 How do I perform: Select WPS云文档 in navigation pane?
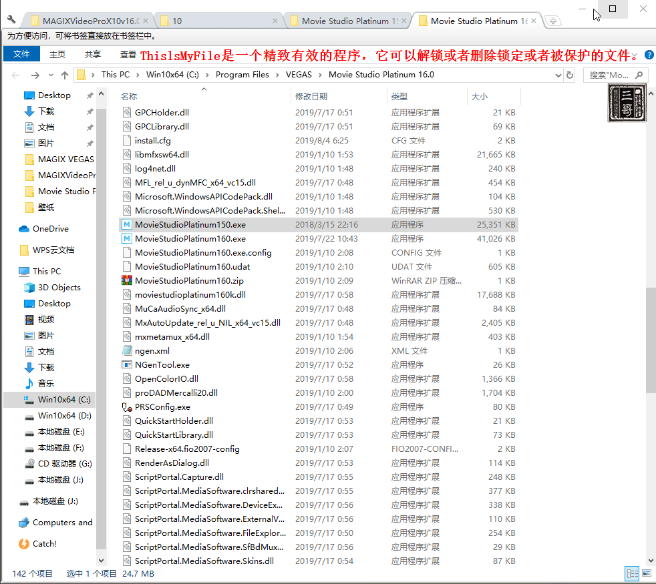(x=53, y=250)
